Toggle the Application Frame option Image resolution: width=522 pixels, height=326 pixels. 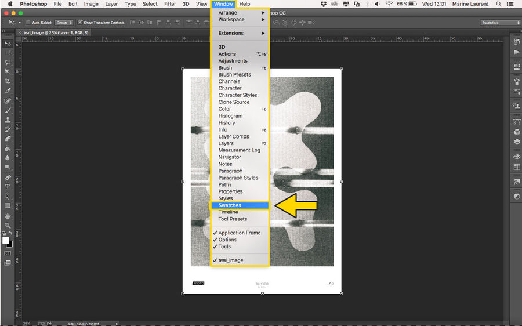(x=239, y=233)
